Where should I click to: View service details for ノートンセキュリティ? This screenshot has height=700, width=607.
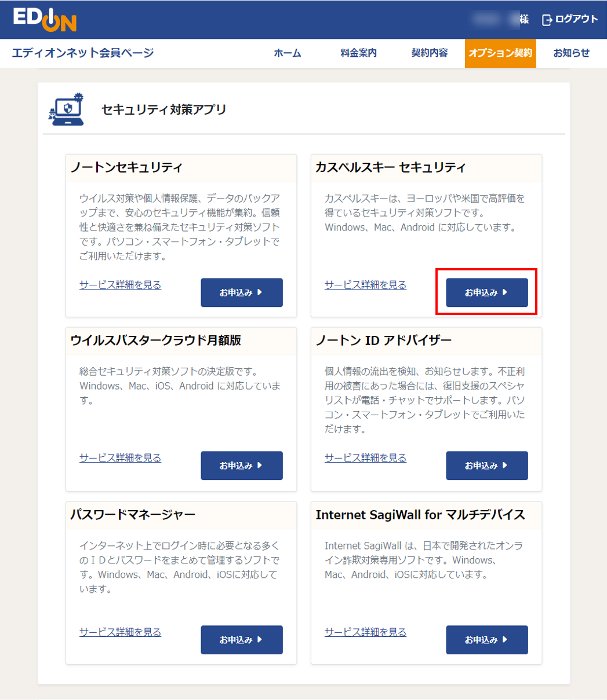pyautogui.click(x=120, y=285)
